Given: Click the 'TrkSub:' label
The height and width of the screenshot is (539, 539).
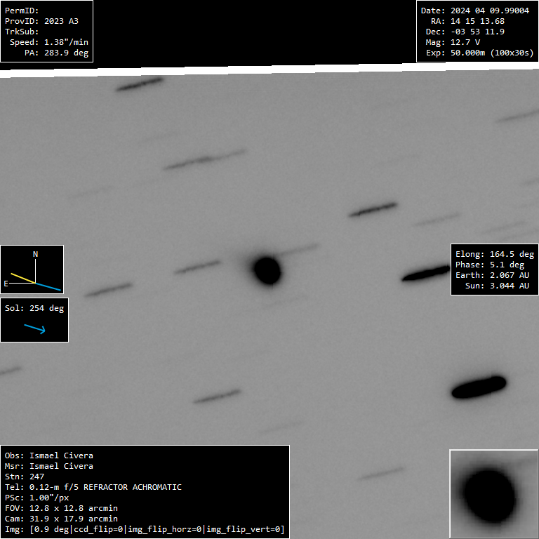Looking at the screenshot, I should (22, 32).
